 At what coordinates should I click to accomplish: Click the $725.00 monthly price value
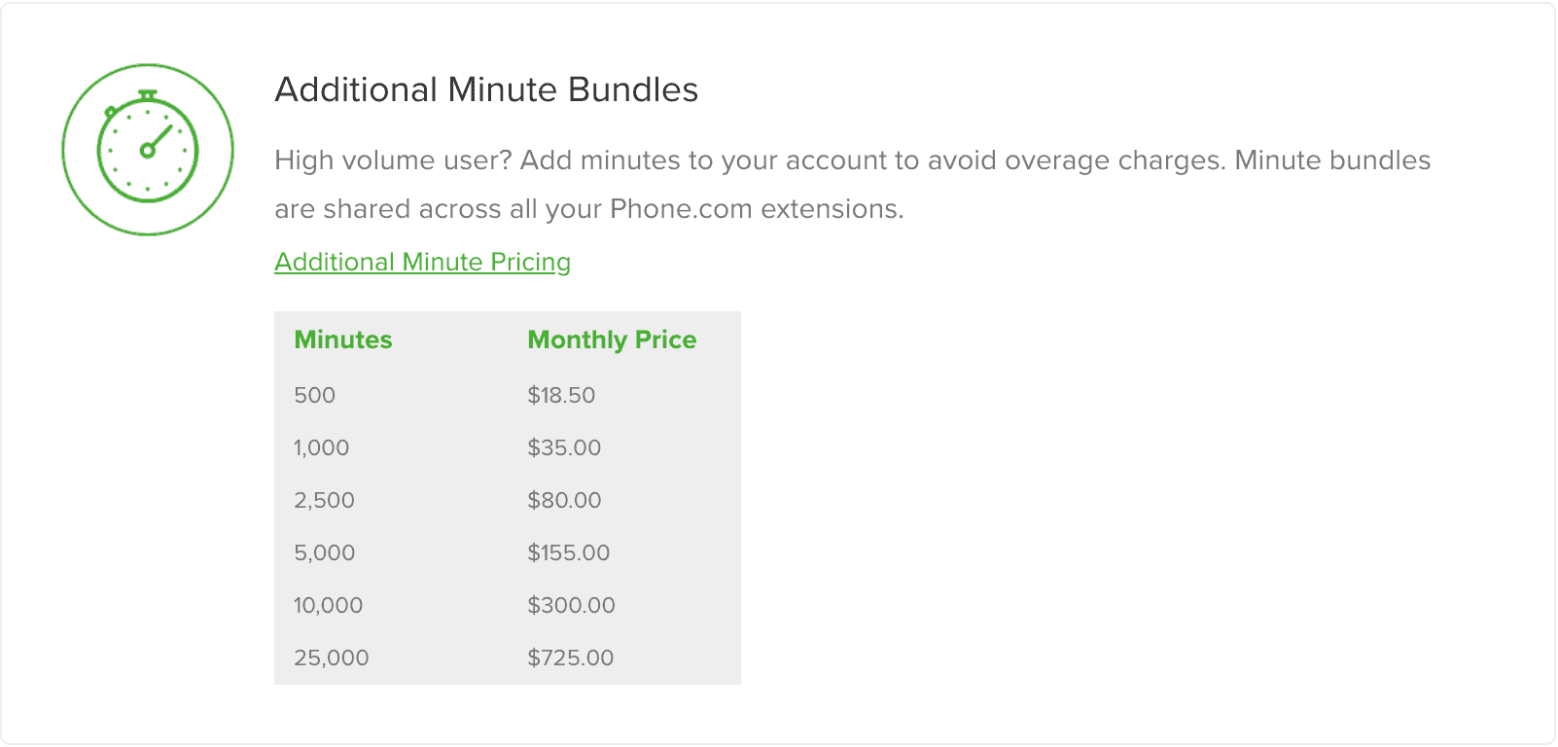click(570, 657)
